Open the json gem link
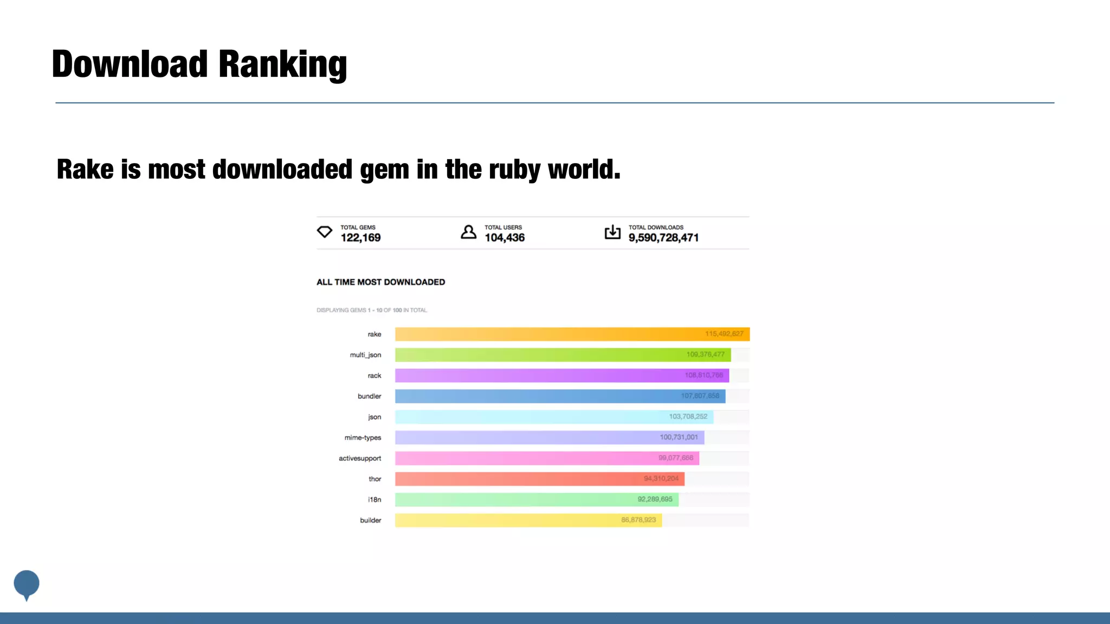The image size is (1110, 624). pyautogui.click(x=375, y=417)
